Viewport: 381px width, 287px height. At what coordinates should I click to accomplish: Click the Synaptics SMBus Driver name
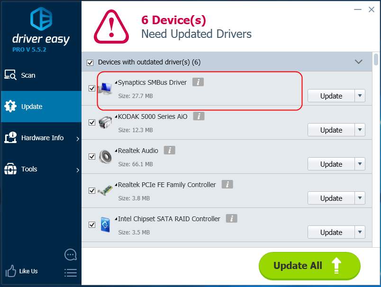point(152,82)
